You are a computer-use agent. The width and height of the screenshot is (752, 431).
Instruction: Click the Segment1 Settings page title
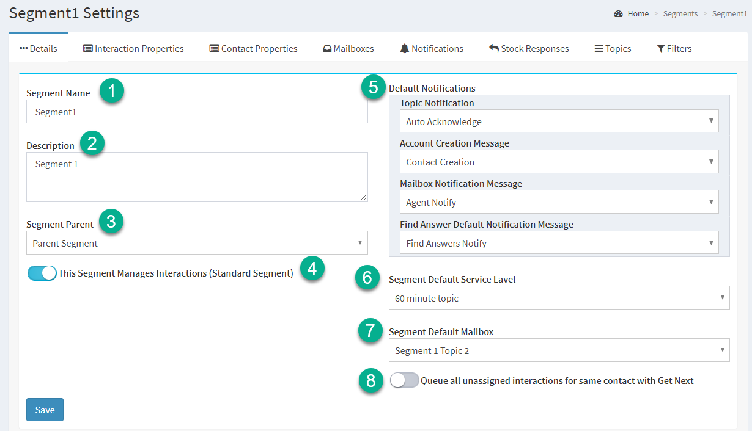74,13
